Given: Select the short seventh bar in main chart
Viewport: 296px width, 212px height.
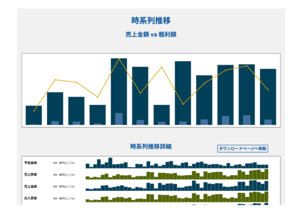Looking at the screenshot, I should click(162, 114).
